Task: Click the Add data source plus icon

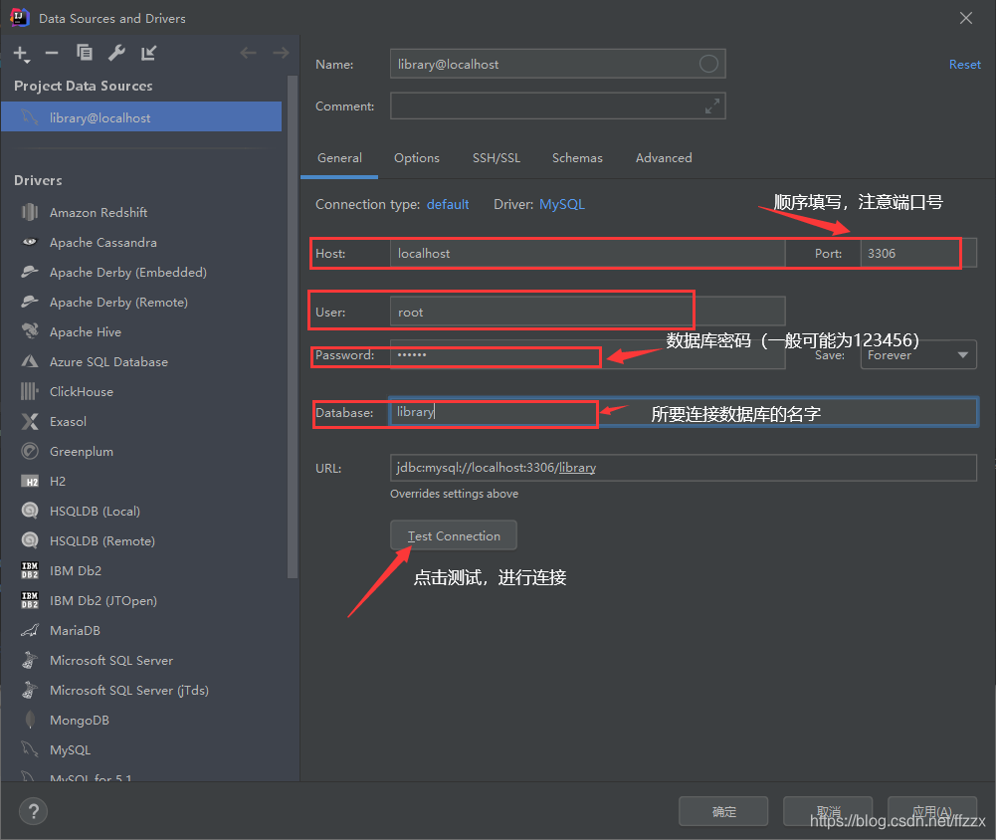Action: point(21,54)
